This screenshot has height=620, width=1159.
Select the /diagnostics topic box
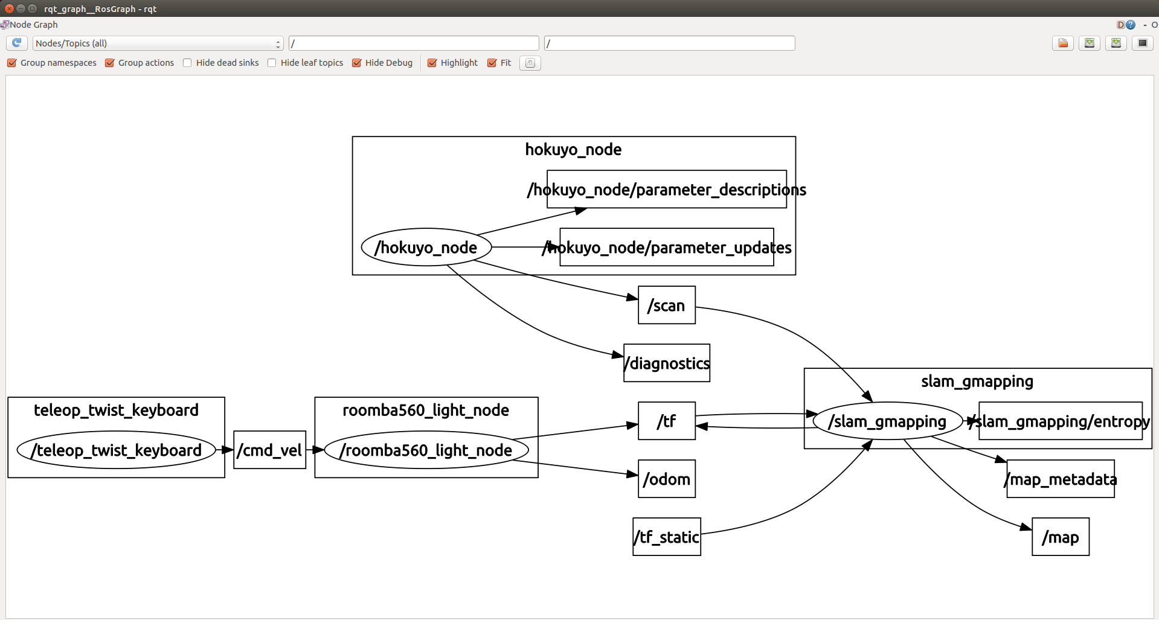coord(667,363)
